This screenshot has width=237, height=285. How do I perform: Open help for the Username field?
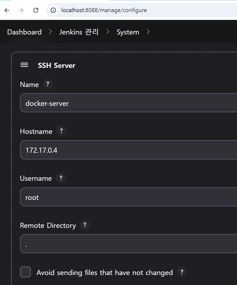click(x=61, y=178)
